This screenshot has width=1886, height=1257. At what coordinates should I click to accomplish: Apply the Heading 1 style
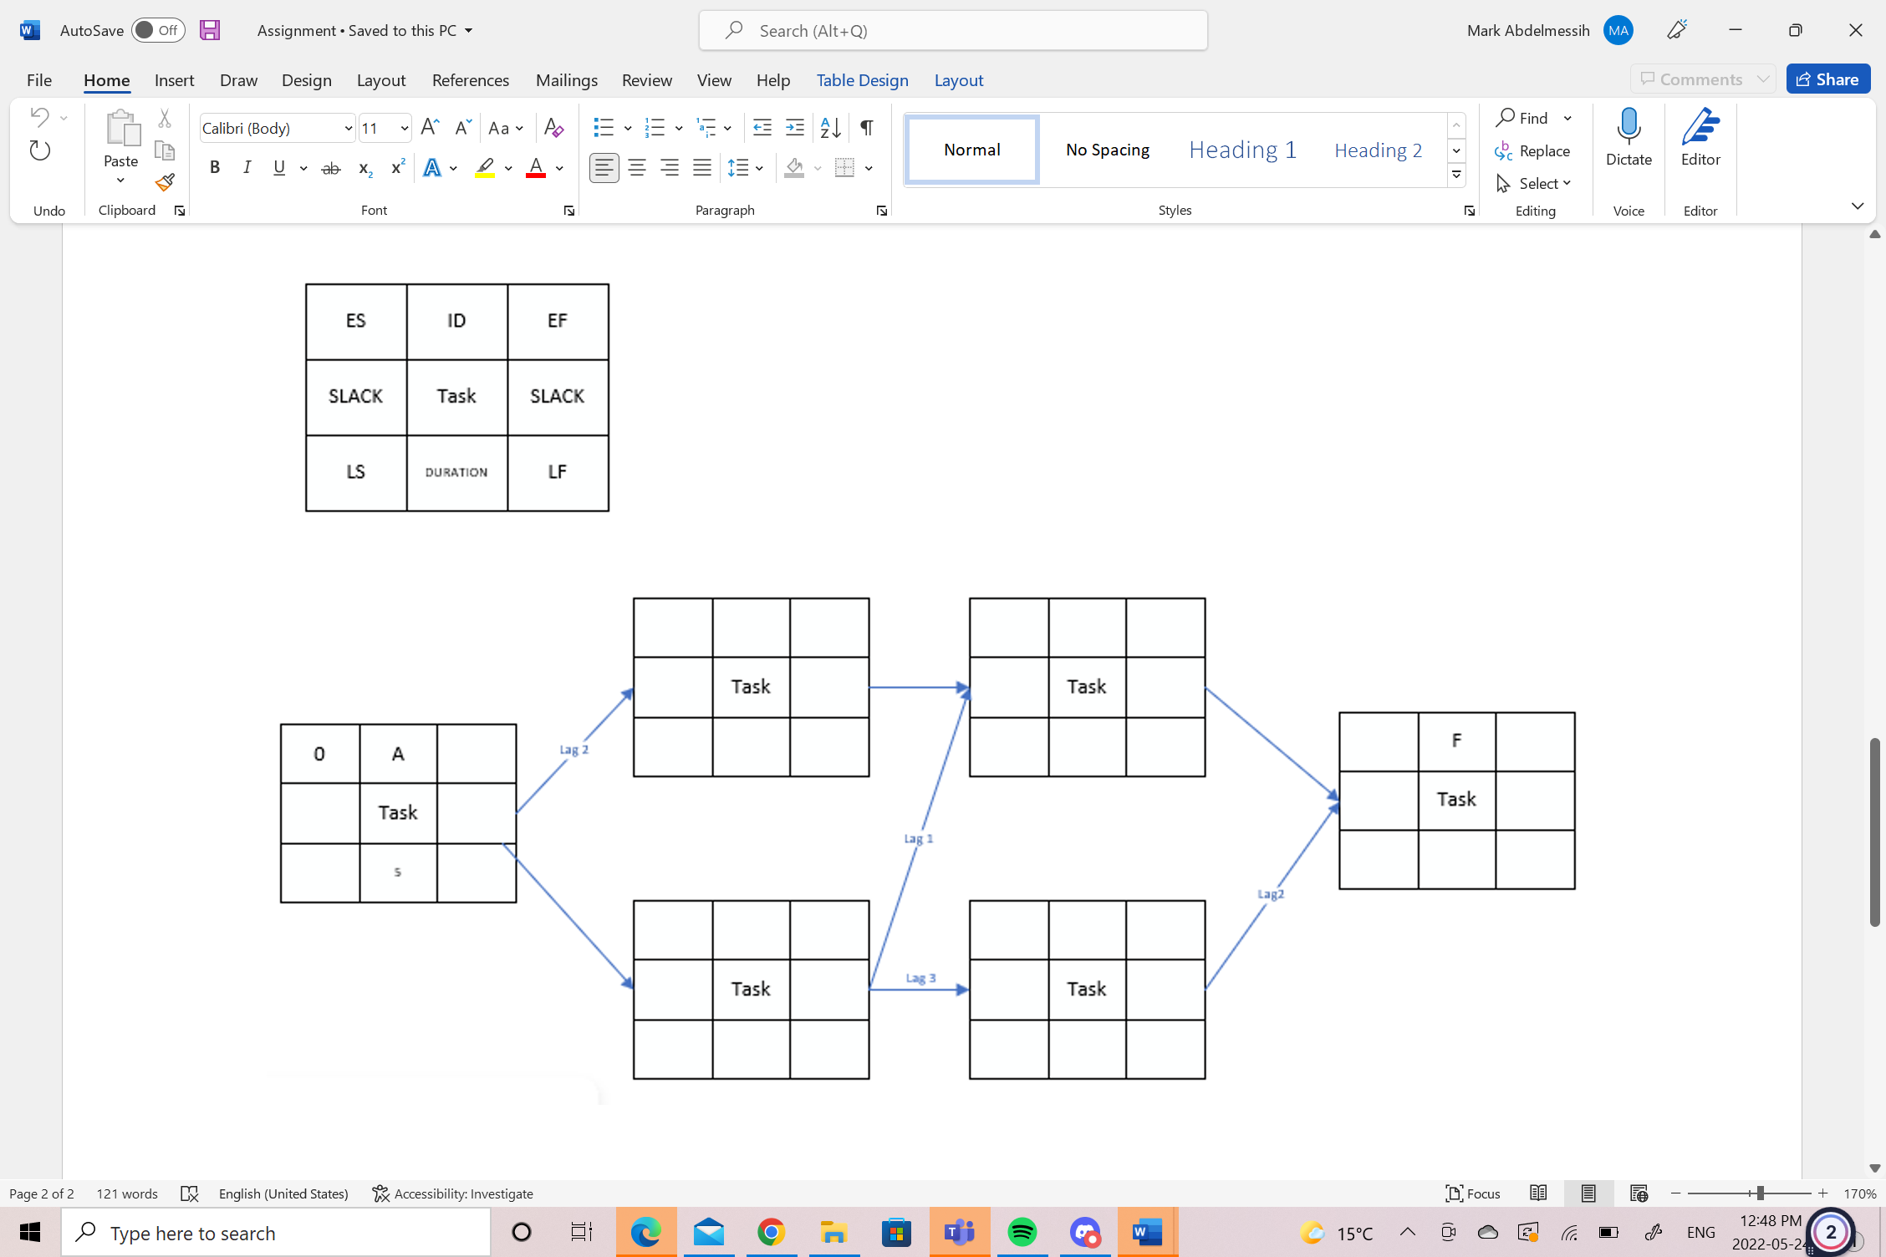click(1242, 150)
